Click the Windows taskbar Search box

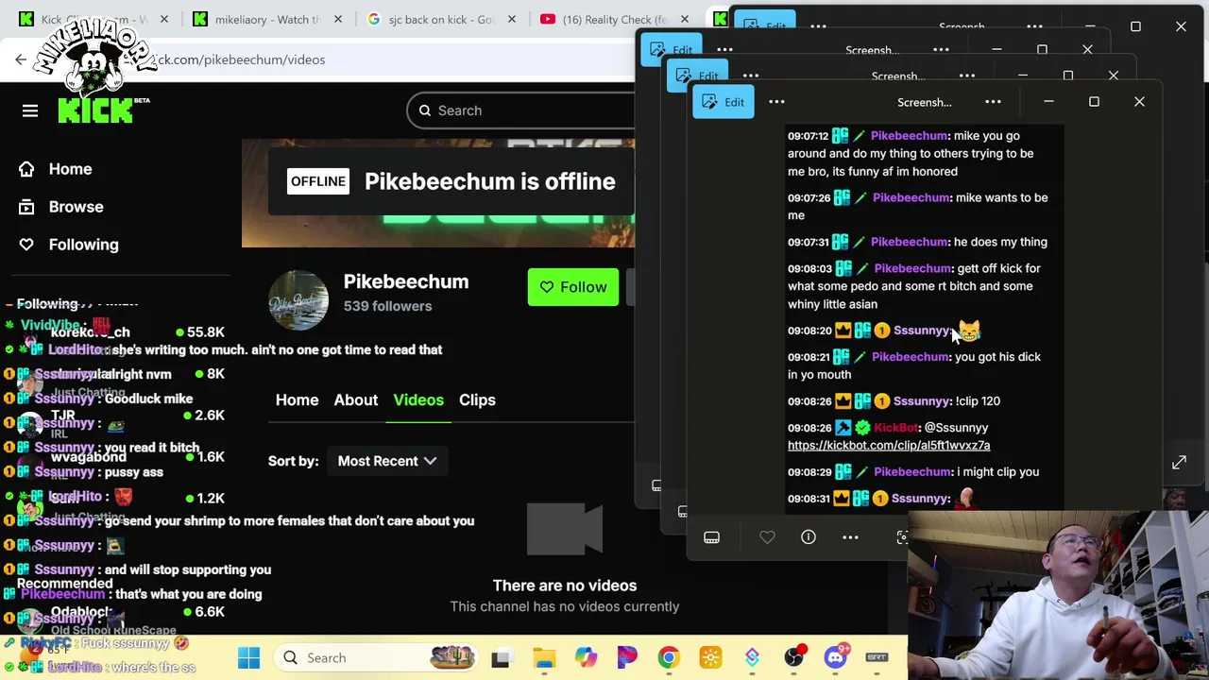(378, 658)
